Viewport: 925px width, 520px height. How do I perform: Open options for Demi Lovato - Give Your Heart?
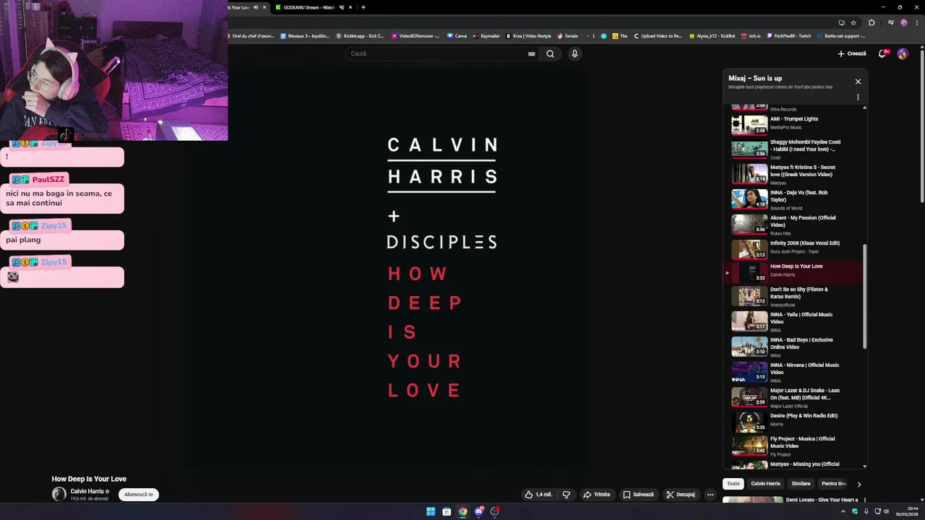point(864,500)
